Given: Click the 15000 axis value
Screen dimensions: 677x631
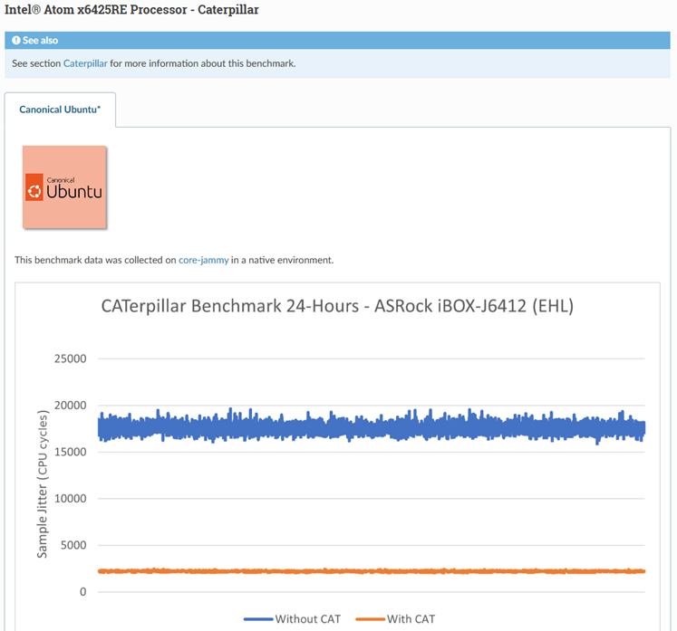Looking at the screenshot, I should pyautogui.click(x=71, y=452).
